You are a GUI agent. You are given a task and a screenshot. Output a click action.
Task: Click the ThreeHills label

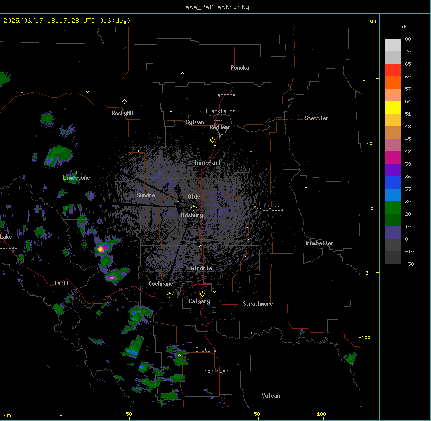tap(268, 209)
